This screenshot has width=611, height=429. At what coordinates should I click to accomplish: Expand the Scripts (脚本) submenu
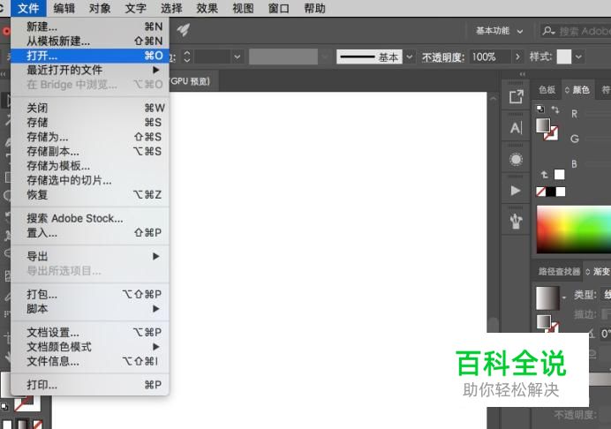pyautogui.click(x=90, y=309)
